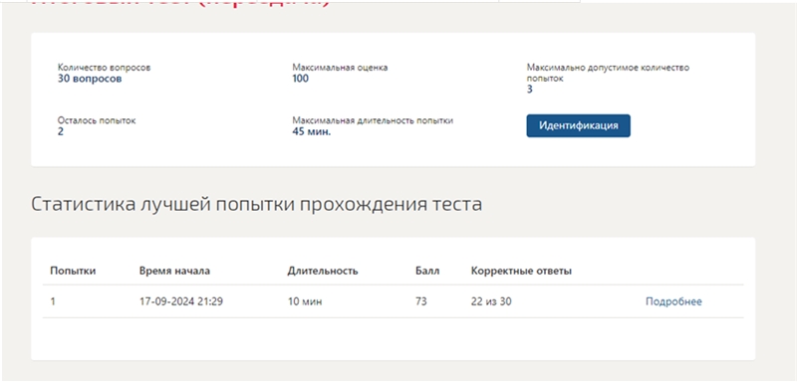
Task: Click the Длительность column header
Action: pos(322,271)
